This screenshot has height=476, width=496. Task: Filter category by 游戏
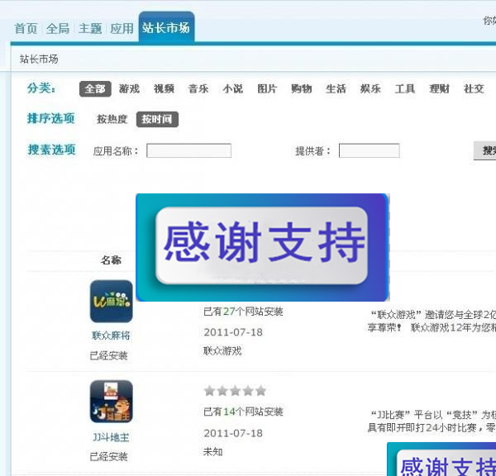129,89
